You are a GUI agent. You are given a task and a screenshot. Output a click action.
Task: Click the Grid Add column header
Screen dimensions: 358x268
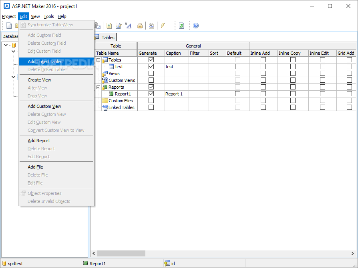(346, 53)
